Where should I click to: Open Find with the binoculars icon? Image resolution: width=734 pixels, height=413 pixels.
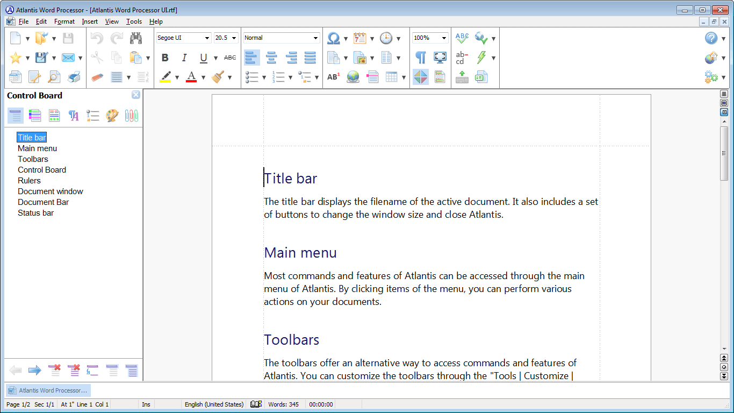pyautogui.click(x=136, y=38)
